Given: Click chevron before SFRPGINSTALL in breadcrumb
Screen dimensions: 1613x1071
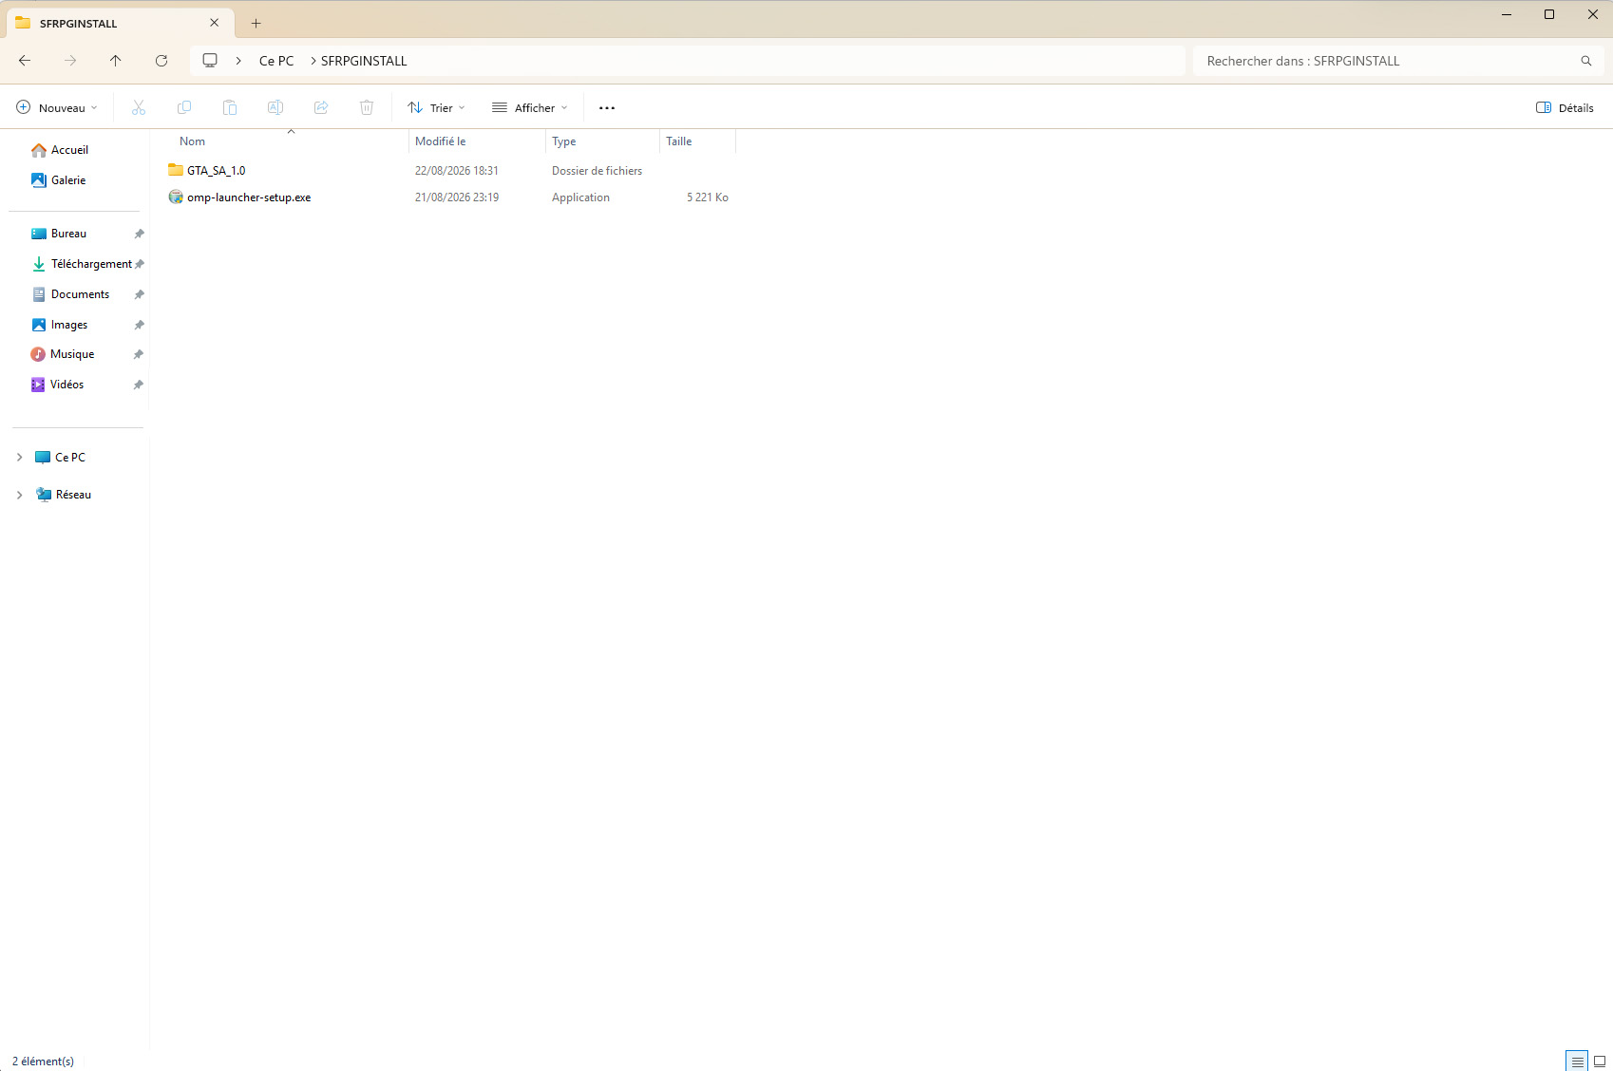Looking at the screenshot, I should [x=313, y=61].
